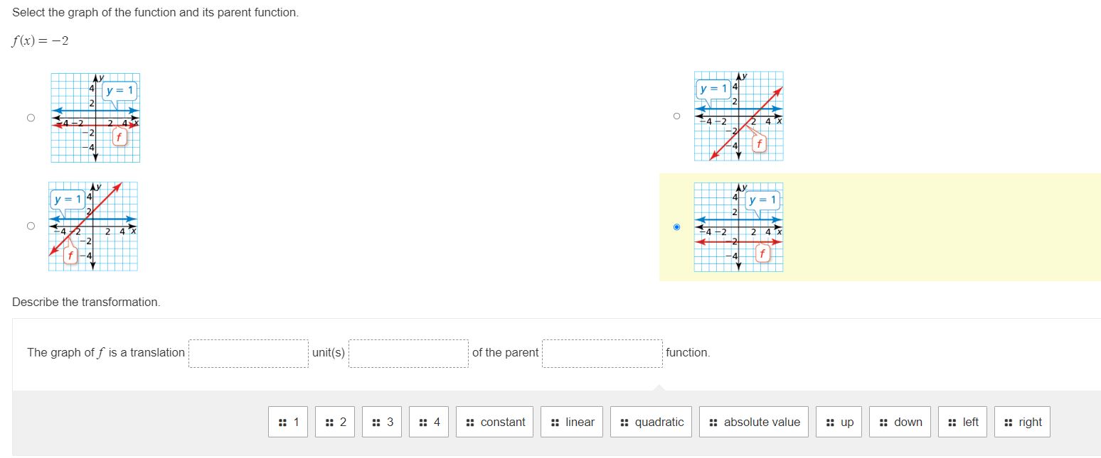Select the "4" answer chip

coord(428,421)
